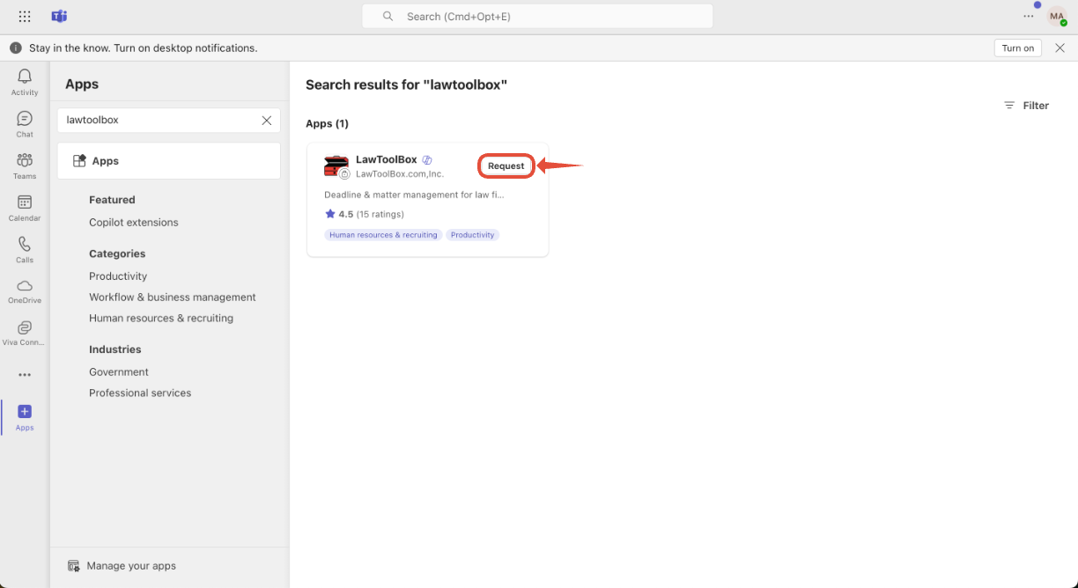Open the settings and more ellipsis at top right
1078x588 pixels.
tap(1029, 17)
